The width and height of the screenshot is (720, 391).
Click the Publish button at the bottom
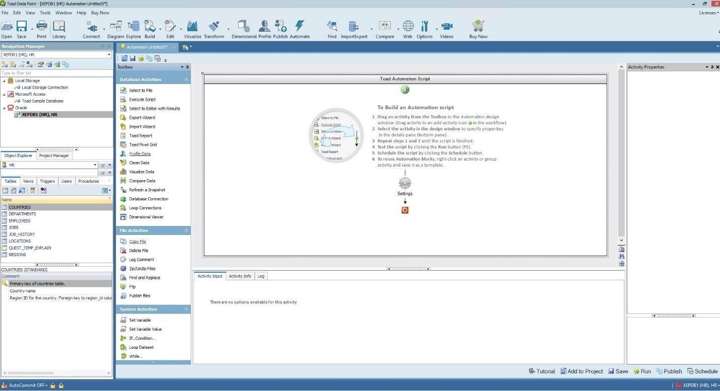pyautogui.click(x=669, y=371)
